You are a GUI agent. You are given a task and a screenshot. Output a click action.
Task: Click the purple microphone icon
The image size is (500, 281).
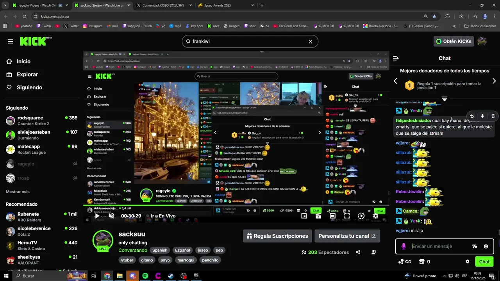[x=404, y=246]
